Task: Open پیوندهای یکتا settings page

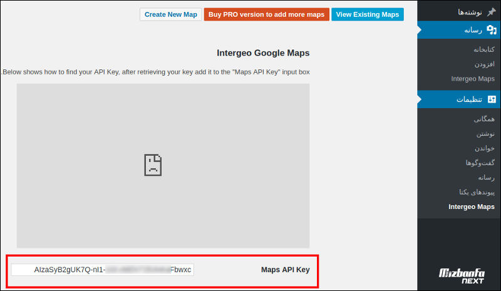Action: 477,192
